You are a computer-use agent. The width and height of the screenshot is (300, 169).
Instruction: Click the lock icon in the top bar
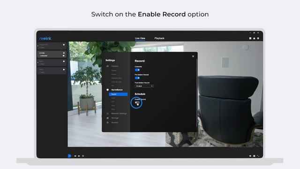pos(254,38)
